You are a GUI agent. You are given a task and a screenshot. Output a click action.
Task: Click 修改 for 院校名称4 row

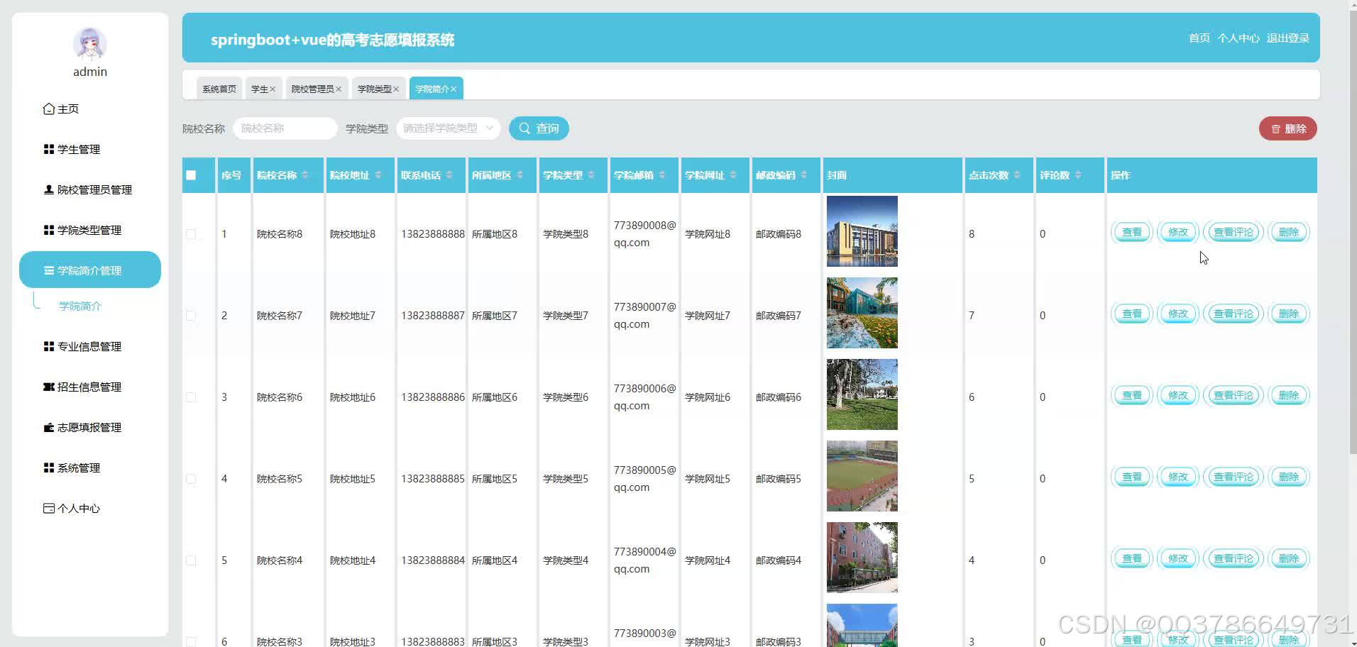click(1178, 559)
